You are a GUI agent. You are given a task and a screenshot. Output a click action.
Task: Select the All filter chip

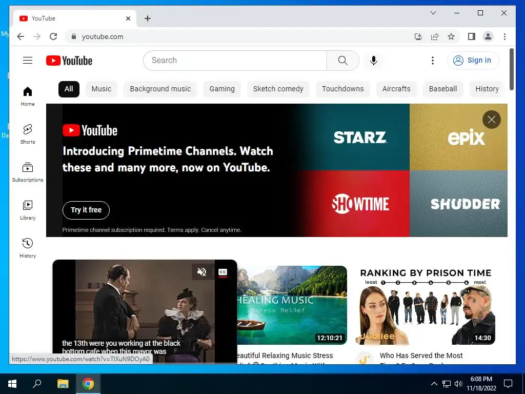tap(69, 89)
